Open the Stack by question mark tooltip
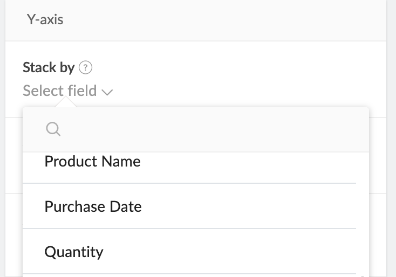The image size is (396, 277). click(x=86, y=68)
